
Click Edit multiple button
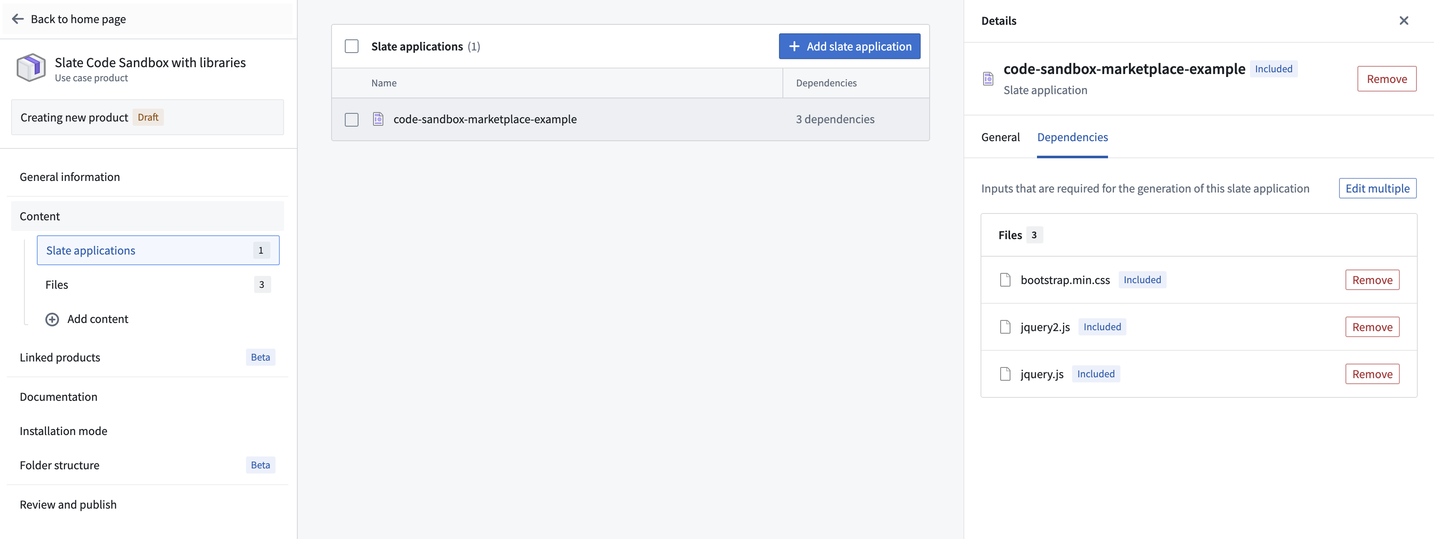point(1378,189)
